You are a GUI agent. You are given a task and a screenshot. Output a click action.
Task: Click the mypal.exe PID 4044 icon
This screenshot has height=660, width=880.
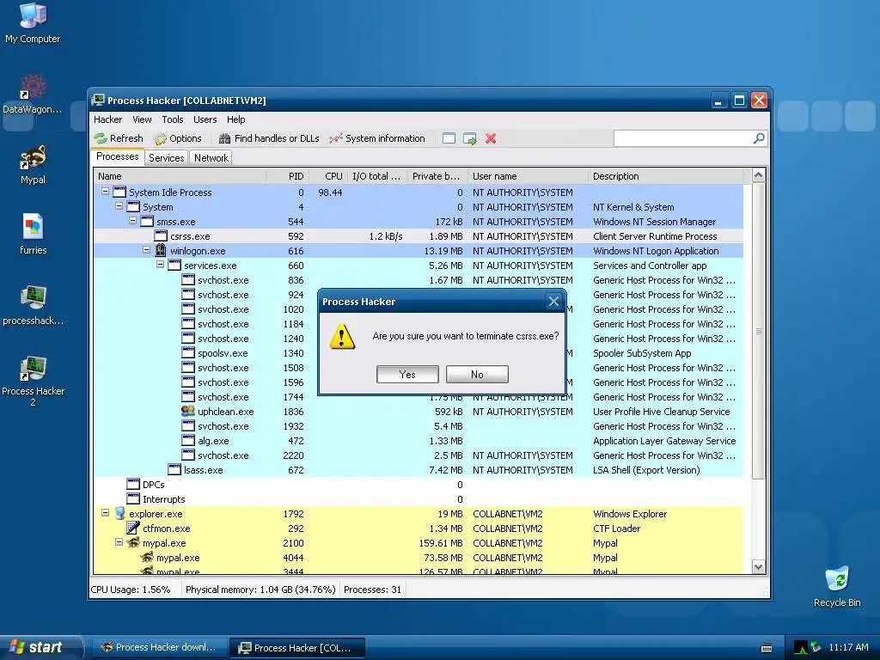[x=147, y=557]
